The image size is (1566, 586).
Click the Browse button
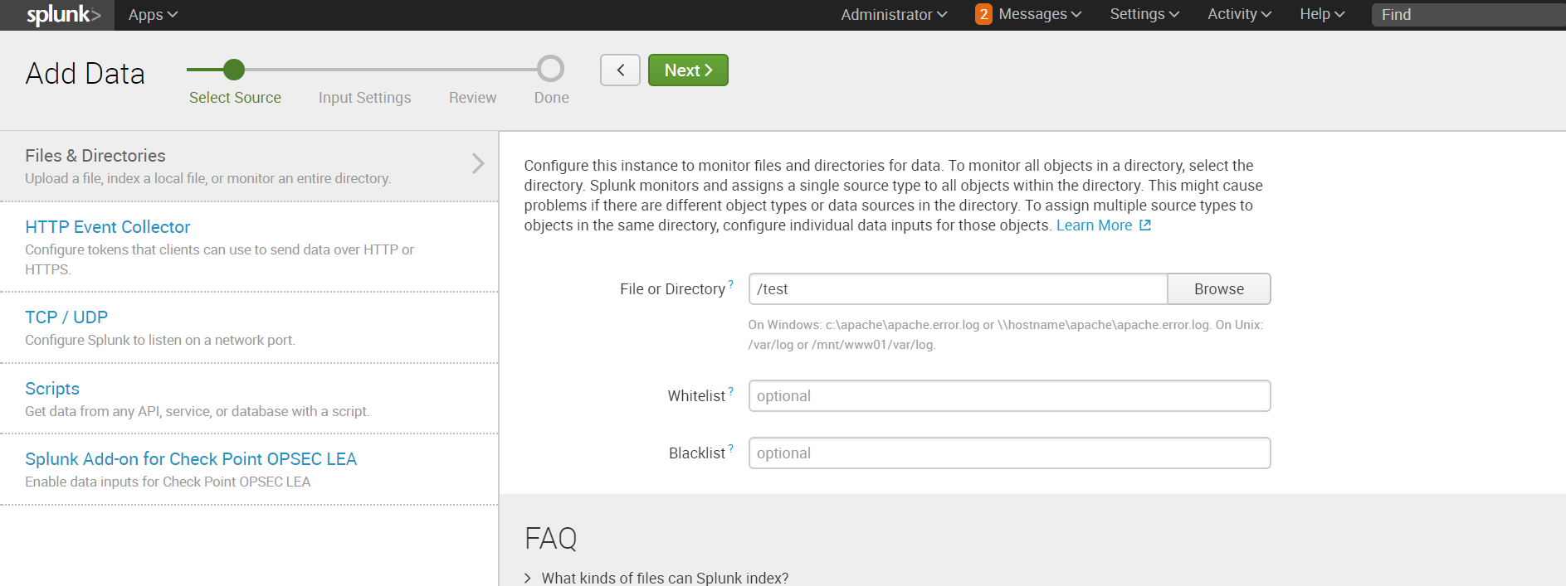[x=1218, y=289]
